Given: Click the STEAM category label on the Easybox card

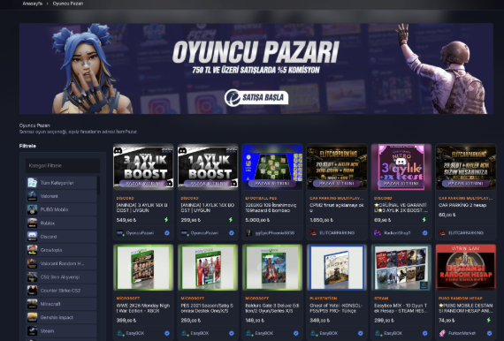Looking at the screenshot, I should (x=381, y=299).
